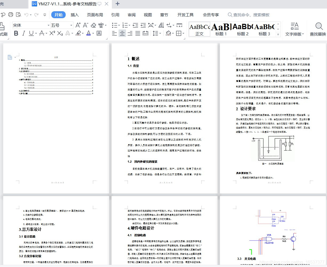Screen dimensions: 327x267
Task: Click the character border icon
Action: [99, 33]
